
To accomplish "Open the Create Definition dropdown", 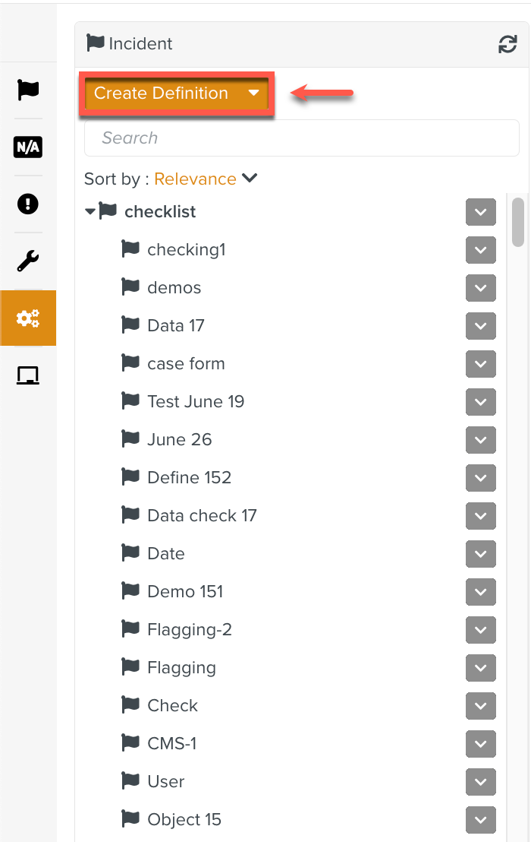I will pos(176,93).
